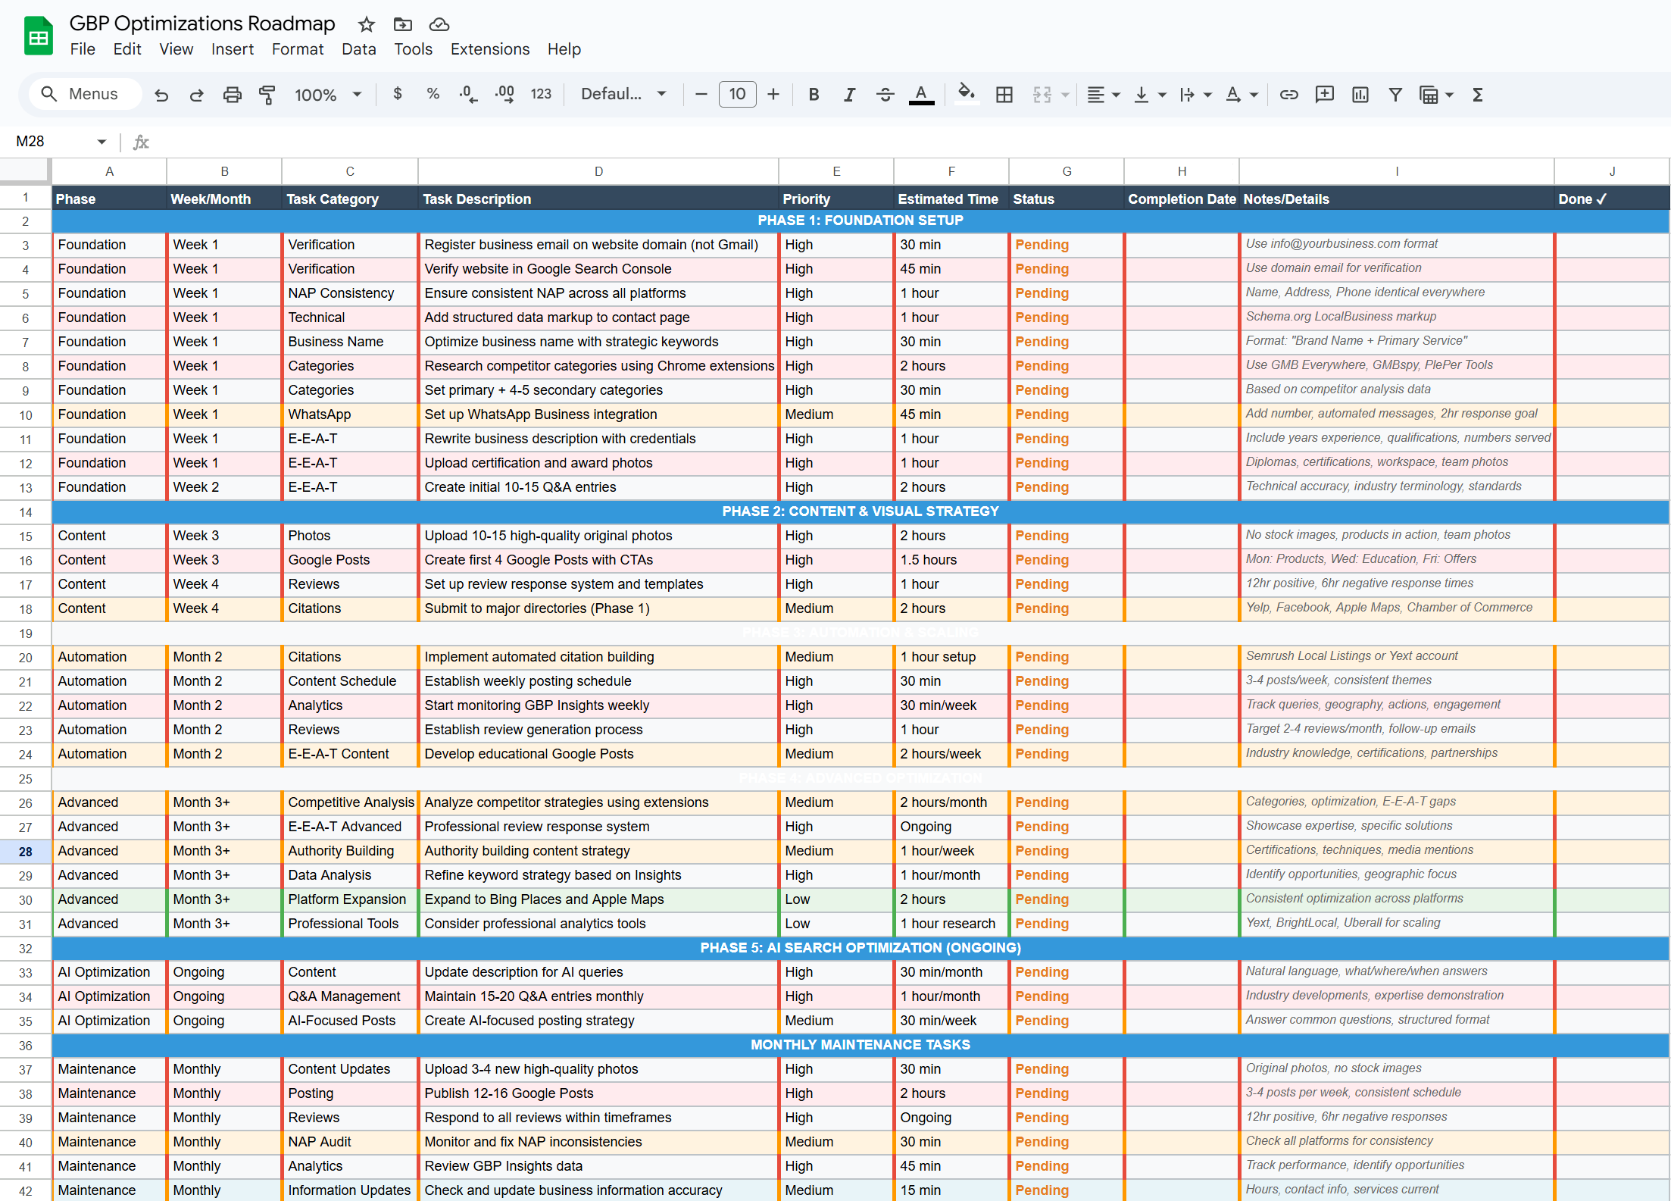Click the MONTHLY MAINTENANCE TASKS banner row
The image size is (1671, 1201).
tap(860, 1045)
